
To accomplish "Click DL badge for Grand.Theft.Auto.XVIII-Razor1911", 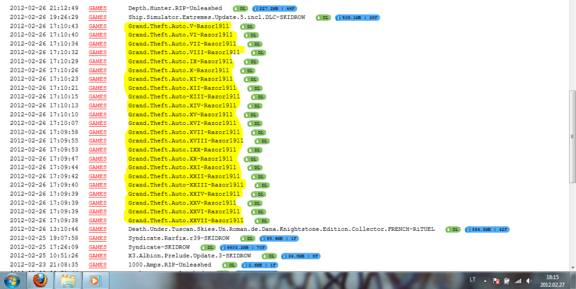I will coord(262,142).
